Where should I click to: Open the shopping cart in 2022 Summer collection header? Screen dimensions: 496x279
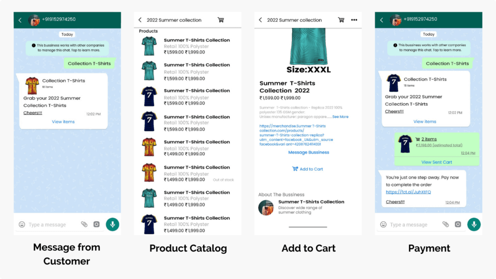221,20
